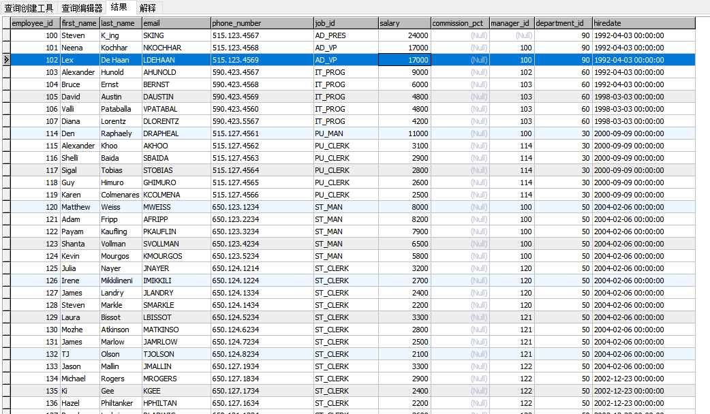Click the email column header
Screen dimensions: 710x414
(176, 23)
